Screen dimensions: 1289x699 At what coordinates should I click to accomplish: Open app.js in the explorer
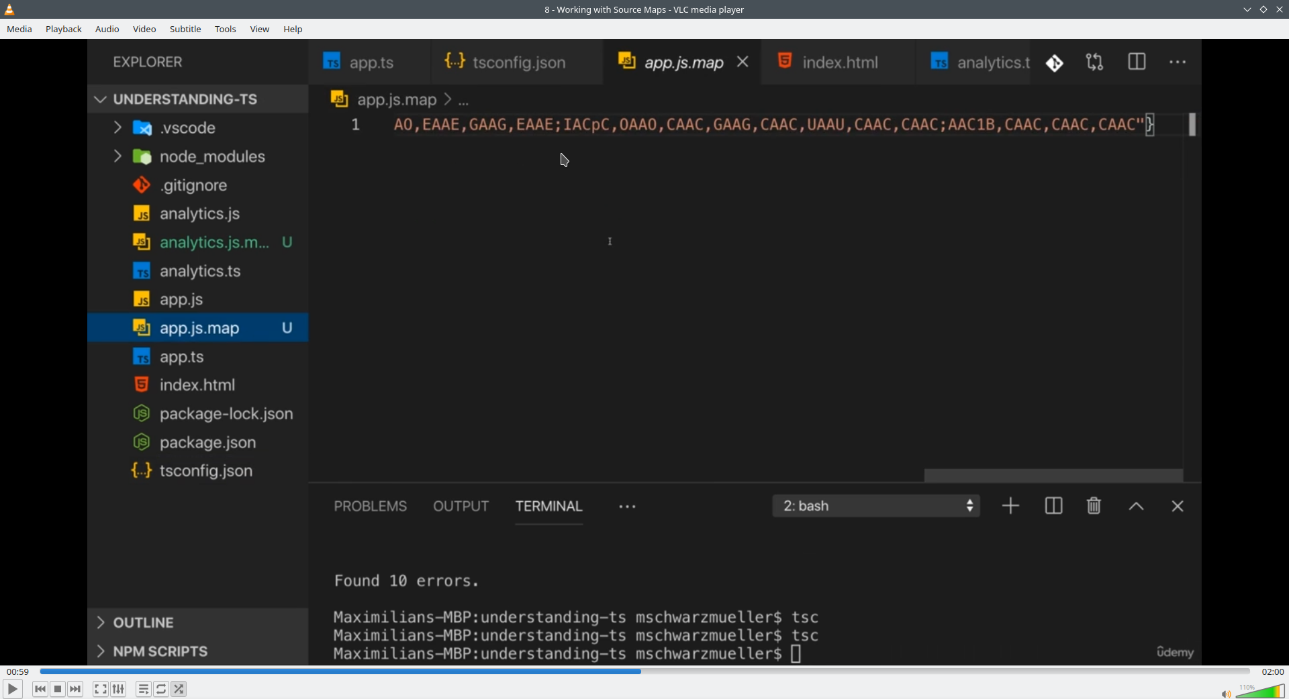tap(198, 300)
